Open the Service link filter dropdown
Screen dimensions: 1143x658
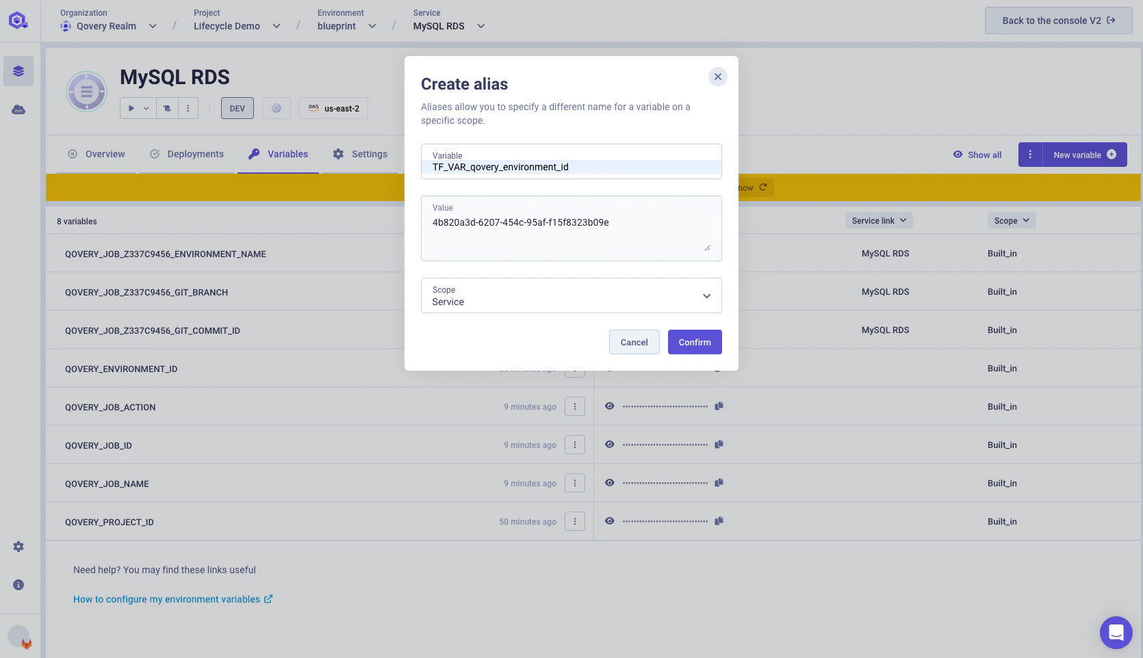pos(879,220)
